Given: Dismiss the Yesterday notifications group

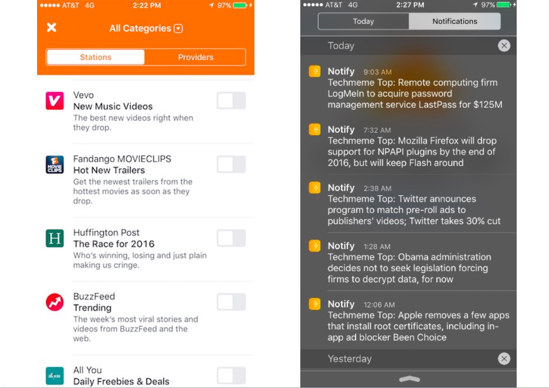Looking at the screenshot, I should pyautogui.click(x=504, y=358).
